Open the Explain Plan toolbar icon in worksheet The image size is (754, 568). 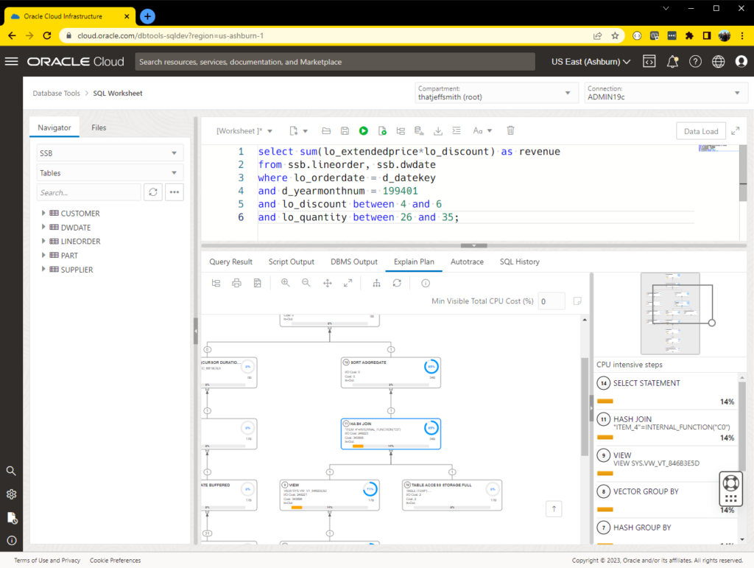click(x=401, y=131)
